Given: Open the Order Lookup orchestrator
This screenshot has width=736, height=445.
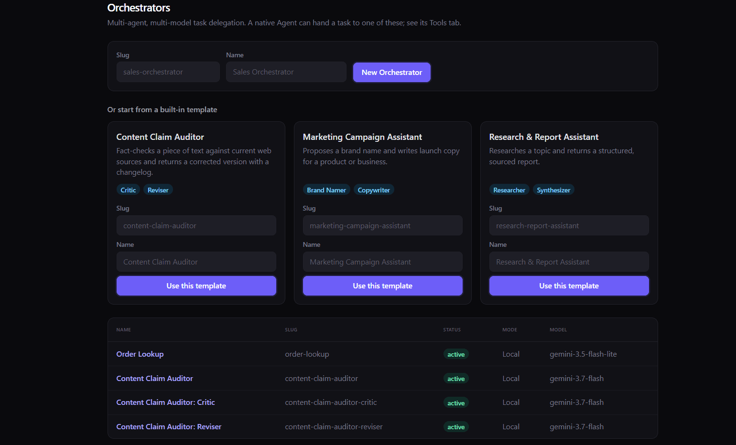Looking at the screenshot, I should pyautogui.click(x=140, y=354).
